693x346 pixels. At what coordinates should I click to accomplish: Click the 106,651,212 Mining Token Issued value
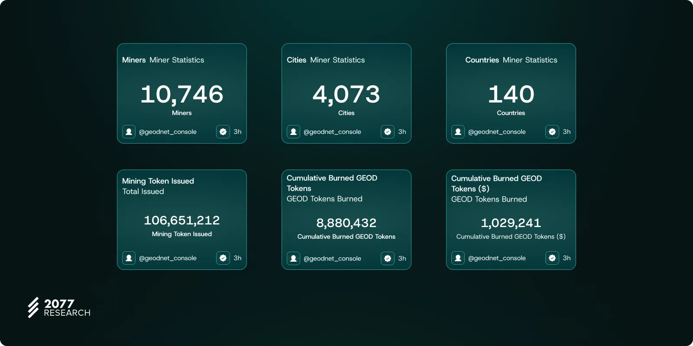tap(182, 221)
